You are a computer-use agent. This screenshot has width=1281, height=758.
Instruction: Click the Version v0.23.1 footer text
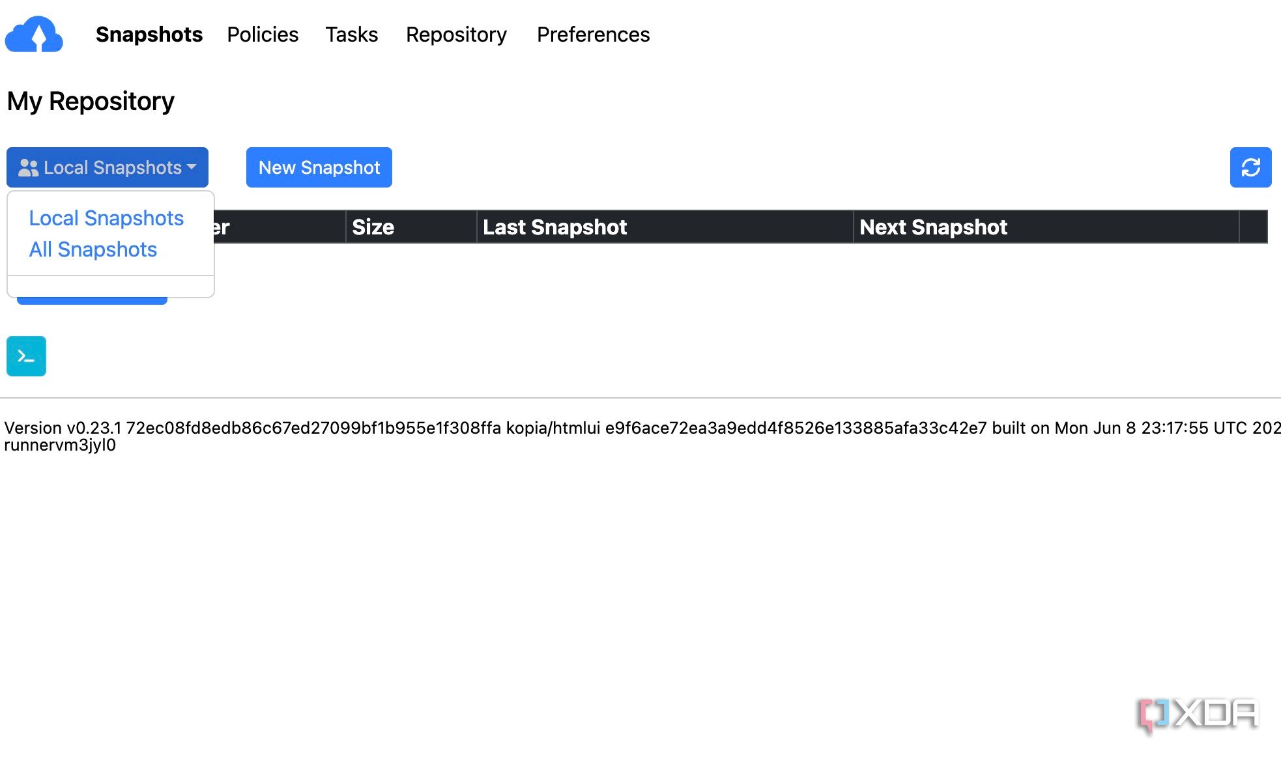pos(63,428)
